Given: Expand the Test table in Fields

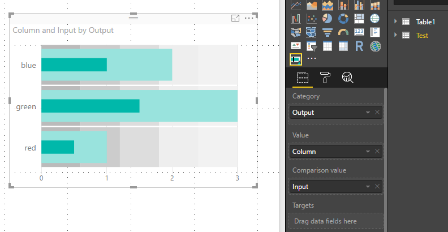Looking at the screenshot, I should (396, 35).
